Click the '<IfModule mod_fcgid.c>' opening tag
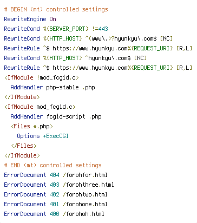Viewport: 197px width, 223px height. pos(40,107)
